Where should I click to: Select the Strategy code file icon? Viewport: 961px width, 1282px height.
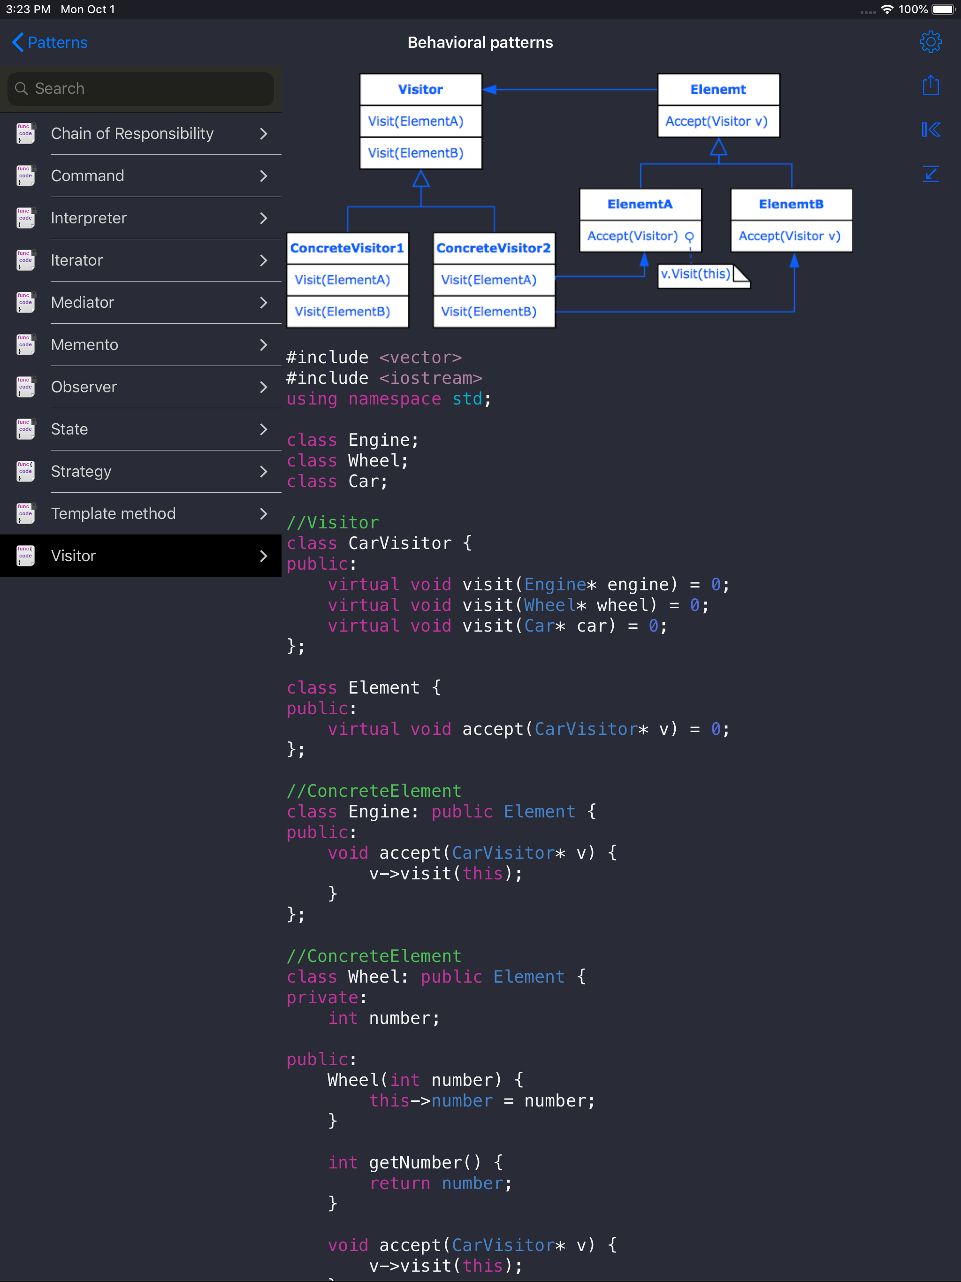[25, 471]
